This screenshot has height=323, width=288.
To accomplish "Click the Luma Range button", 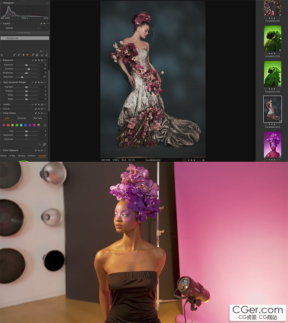I will point(25,33).
